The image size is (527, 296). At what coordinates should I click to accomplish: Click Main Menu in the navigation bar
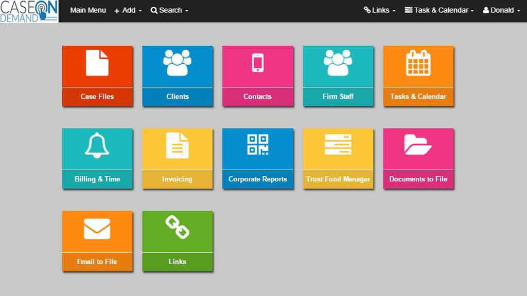(x=88, y=10)
